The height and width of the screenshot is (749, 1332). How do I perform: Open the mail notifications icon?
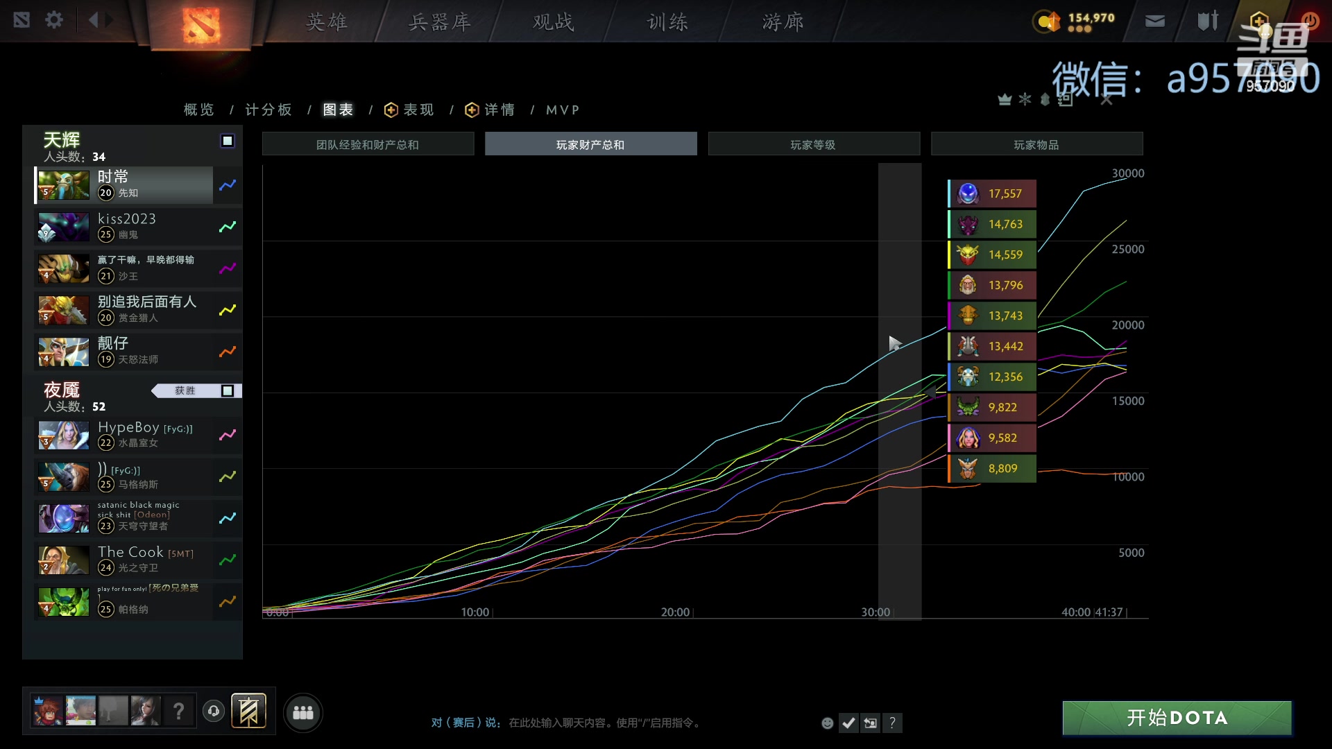click(x=1154, y=20)
